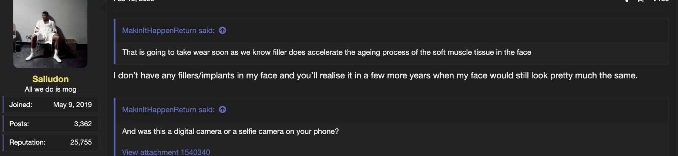Click second "MakinItHappenReturn said:" quote header
This screenshot has height=156, width=678.
(x=168, y=110)
